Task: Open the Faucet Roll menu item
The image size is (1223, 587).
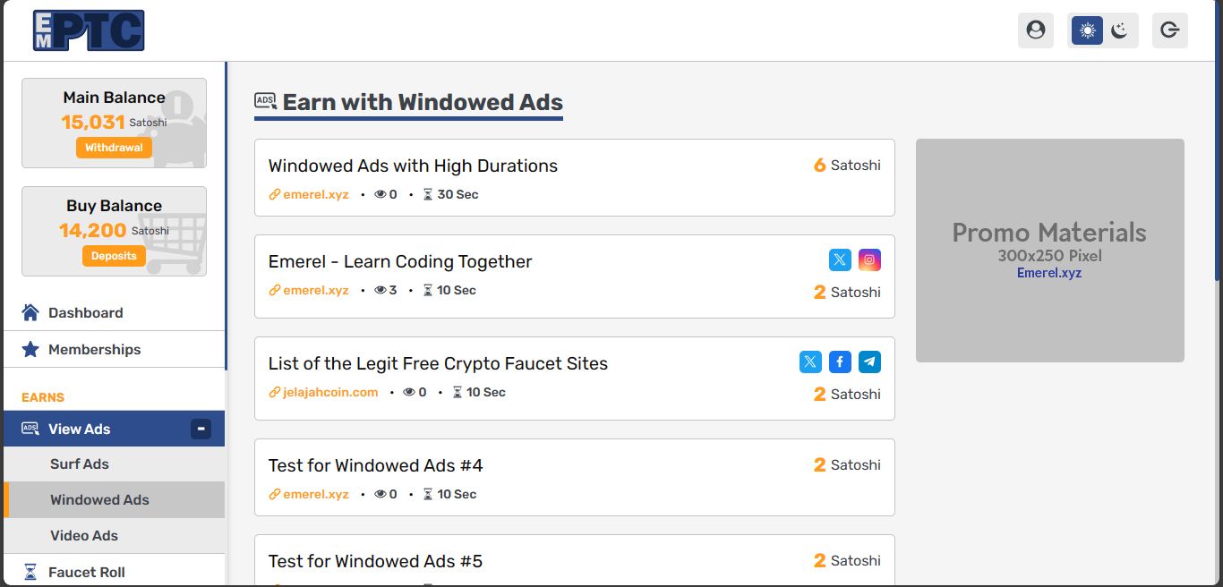Action: (86, 572)
